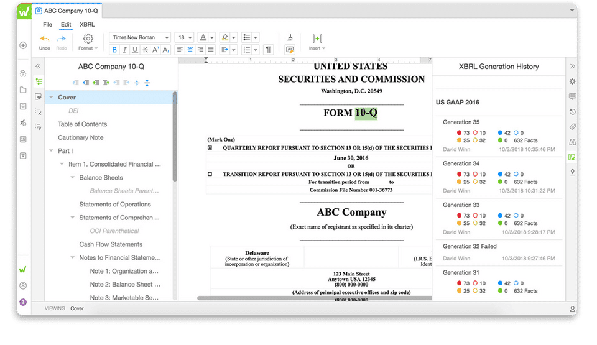The height and width of the screenshot is (345, 597).
Task: Select Statements of Operations in the outline
Action: click(115, 204)
